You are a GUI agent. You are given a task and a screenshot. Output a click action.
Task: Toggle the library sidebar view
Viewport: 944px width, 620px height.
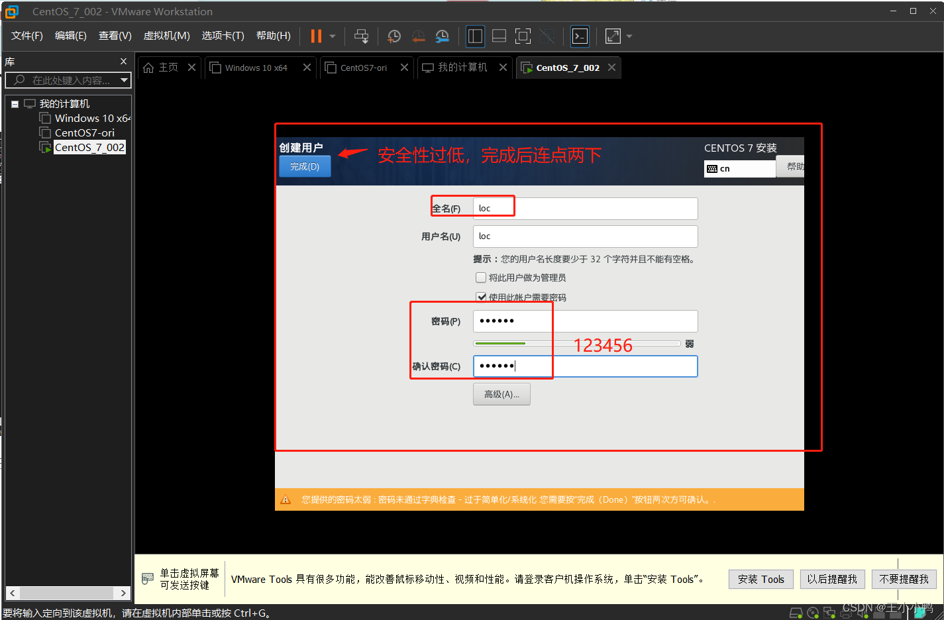[475, 36]
